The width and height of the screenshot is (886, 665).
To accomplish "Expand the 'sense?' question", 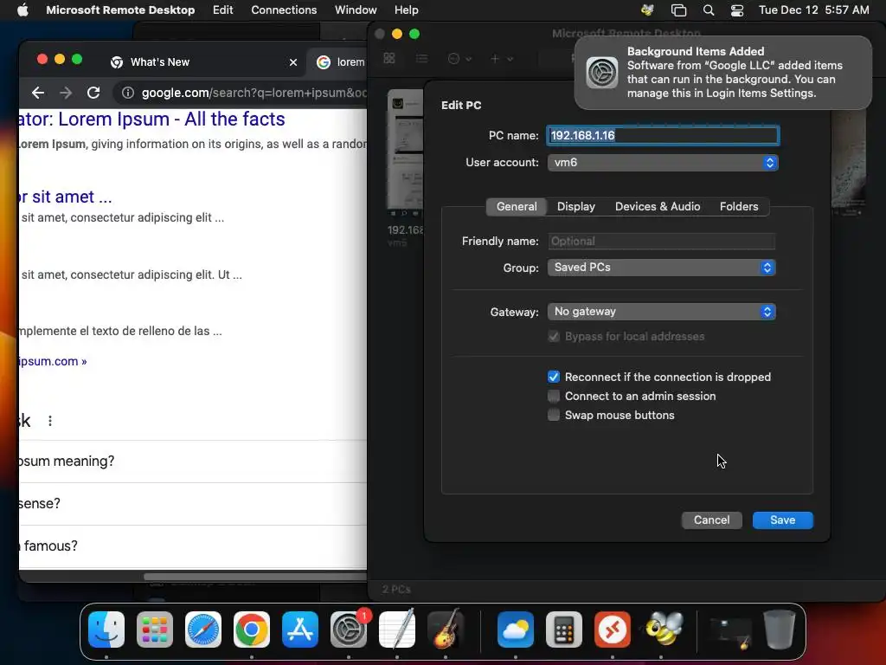I will [193, 504].
